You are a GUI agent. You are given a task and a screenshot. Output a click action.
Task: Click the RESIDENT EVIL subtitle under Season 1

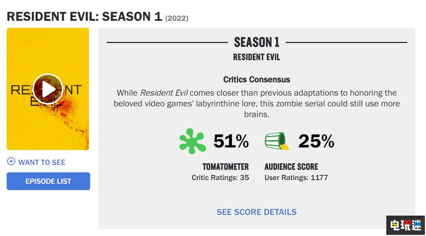pos(256,57)
